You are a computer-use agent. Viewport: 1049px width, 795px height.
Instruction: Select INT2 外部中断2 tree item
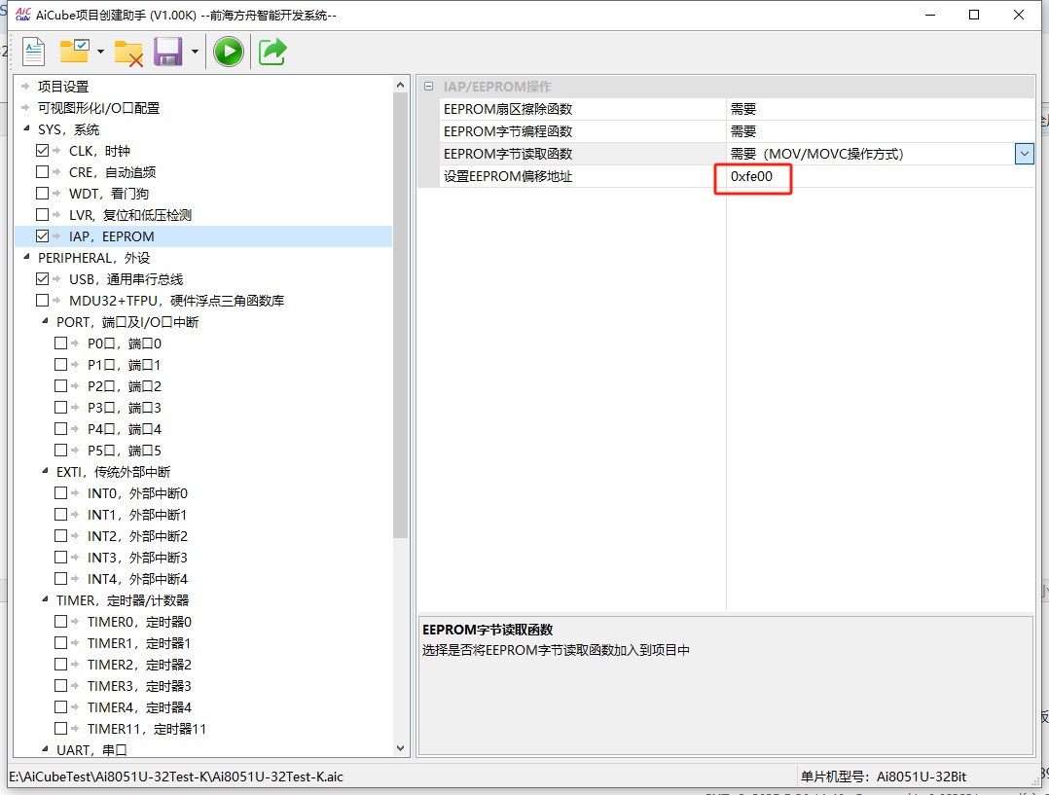(137, 536)
